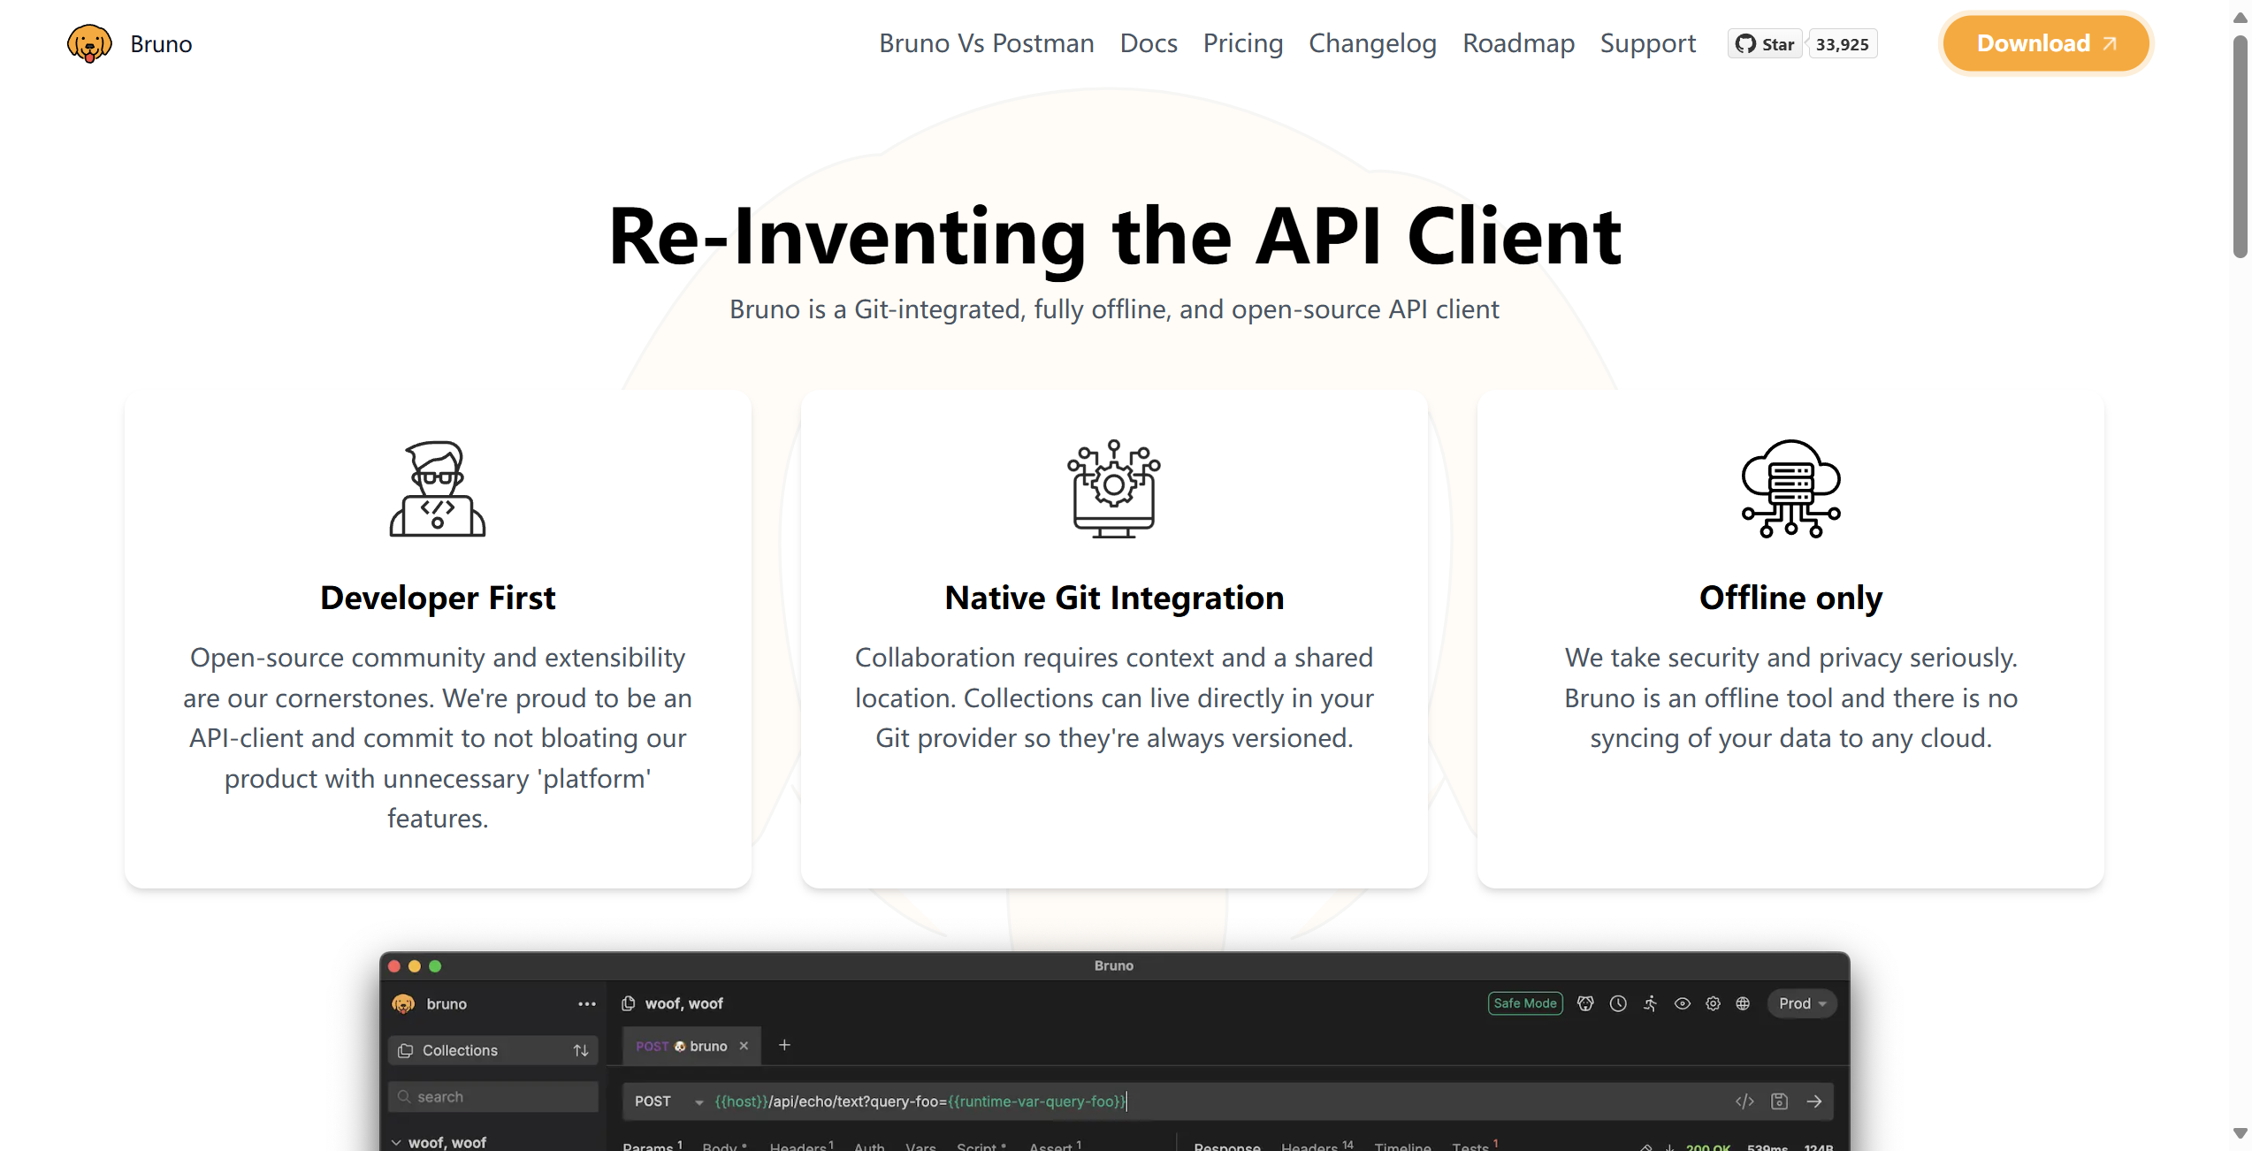Open request history with the clock icon
Screen dimensions: 2252x1151
click(1618, 1003)
